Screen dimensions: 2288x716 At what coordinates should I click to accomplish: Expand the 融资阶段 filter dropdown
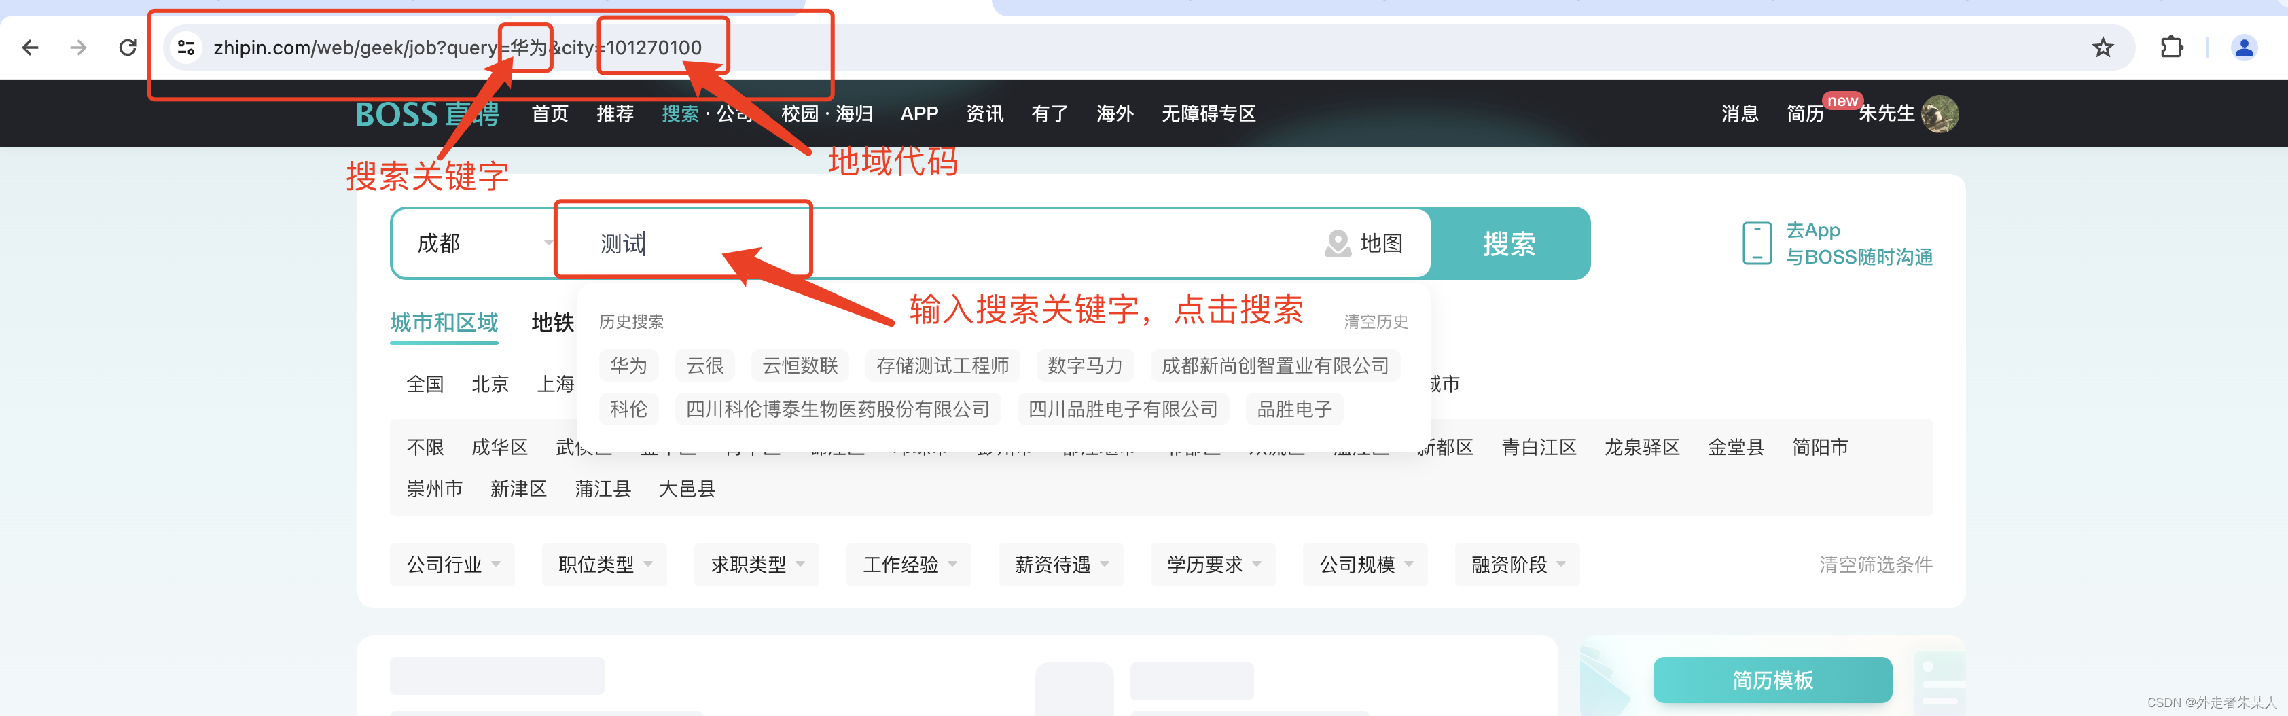1517,564
